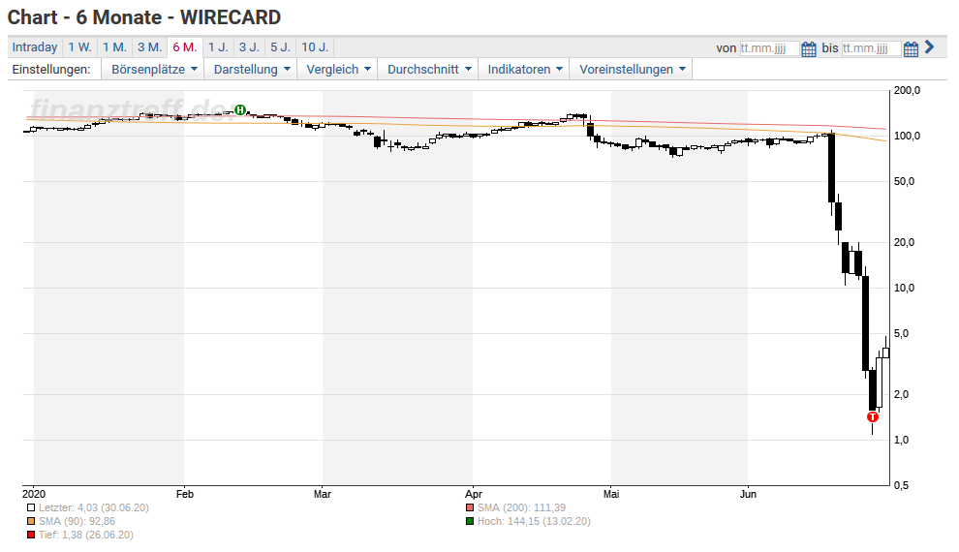Click the 5,0 price axis label
The width and height of the screenshot is (959, 552).
tap(902, 334)
